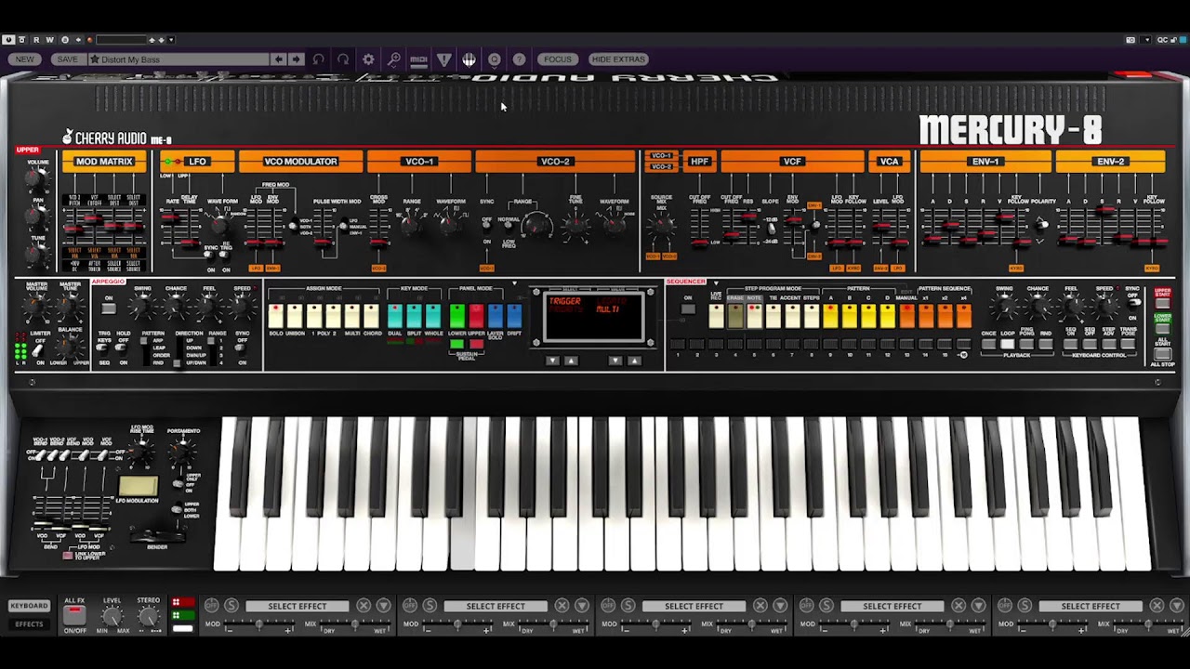1190x669 pixels.
Task: Click the MASTER VOLUME knob
Action: tap(36, 308)
